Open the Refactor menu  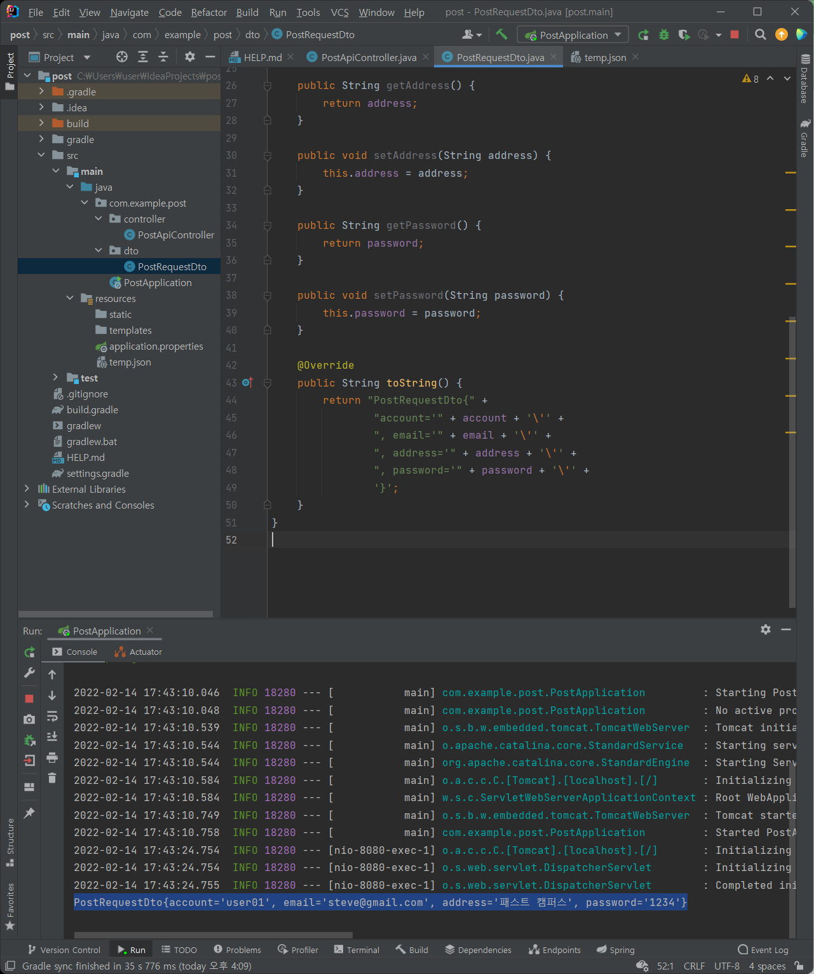209,12
